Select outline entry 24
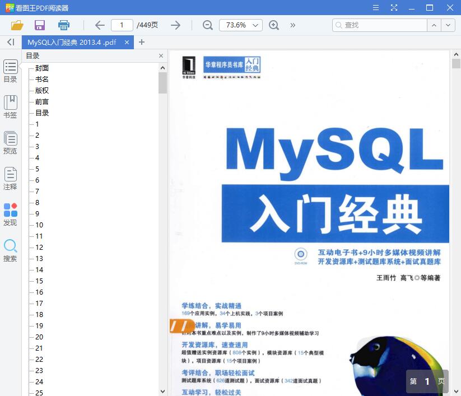461x396 pixels. click(39, 382)
